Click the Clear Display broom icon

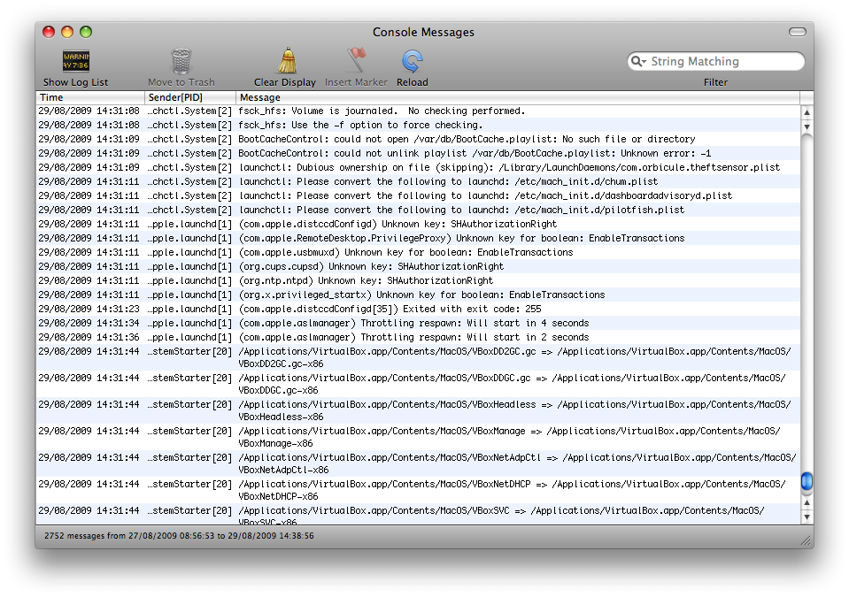pos(287,60)
